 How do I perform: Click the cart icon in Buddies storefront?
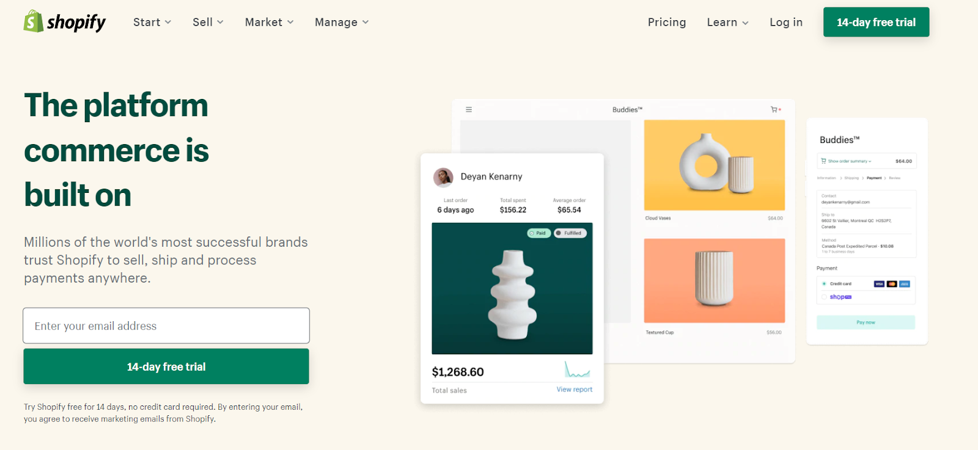[774, 110]
